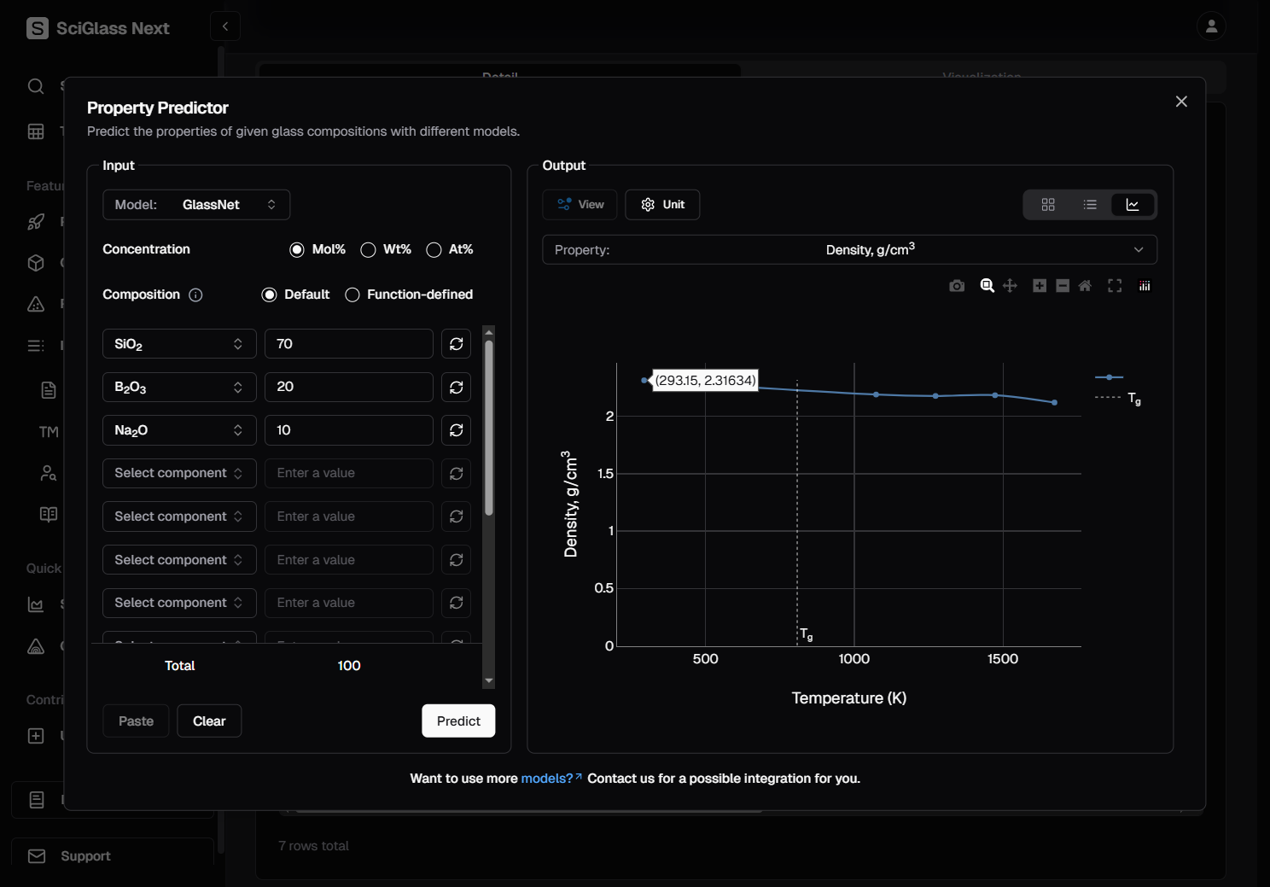The image size is (1270, 887).
Task: Open the Unit settings menu
Action: pos(662,205)
